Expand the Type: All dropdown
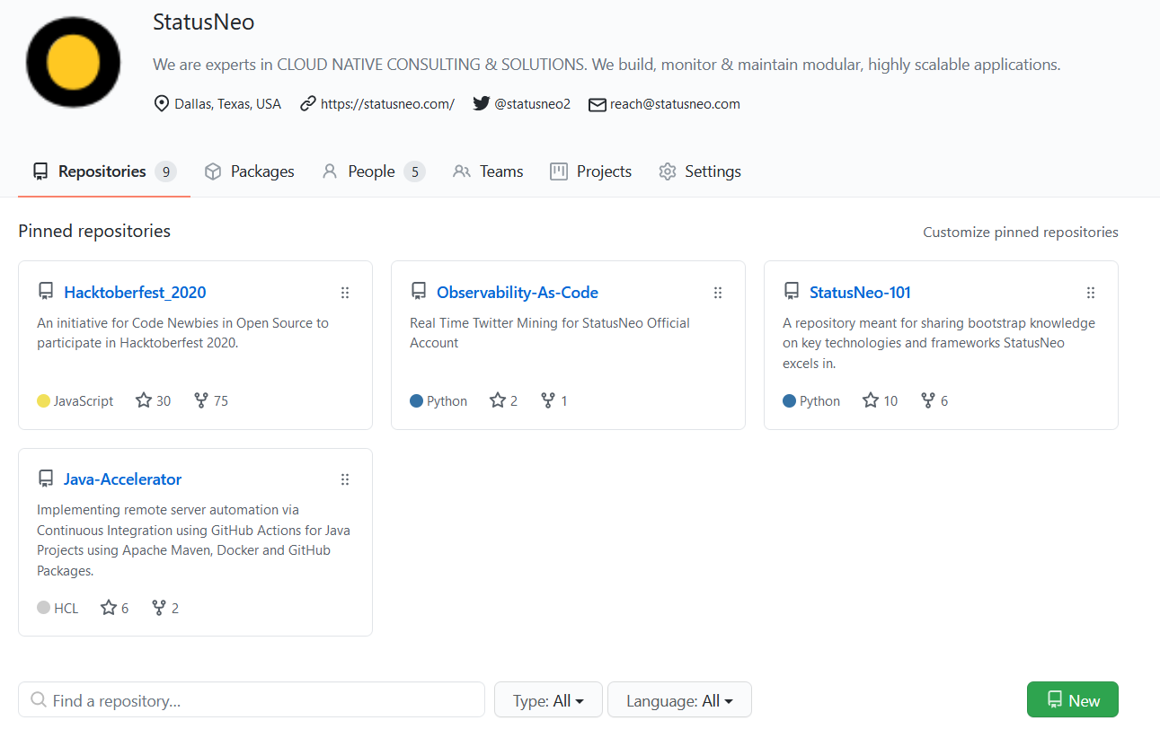1160x729 pixels. coord(548,700)
